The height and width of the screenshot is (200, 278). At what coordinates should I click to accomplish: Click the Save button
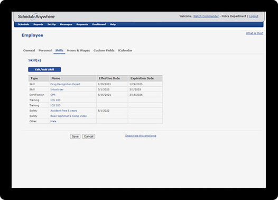pyautogui.click(x=75, y=137)
